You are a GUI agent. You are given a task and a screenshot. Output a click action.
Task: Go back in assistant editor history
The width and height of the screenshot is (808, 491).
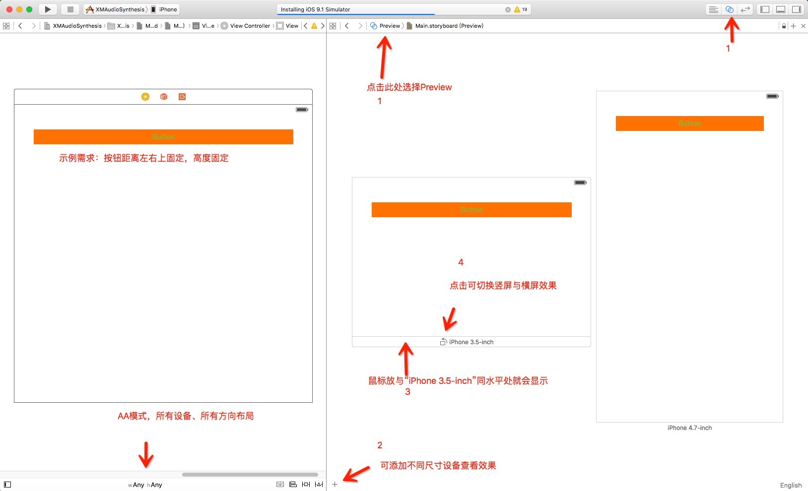(347, 26)
